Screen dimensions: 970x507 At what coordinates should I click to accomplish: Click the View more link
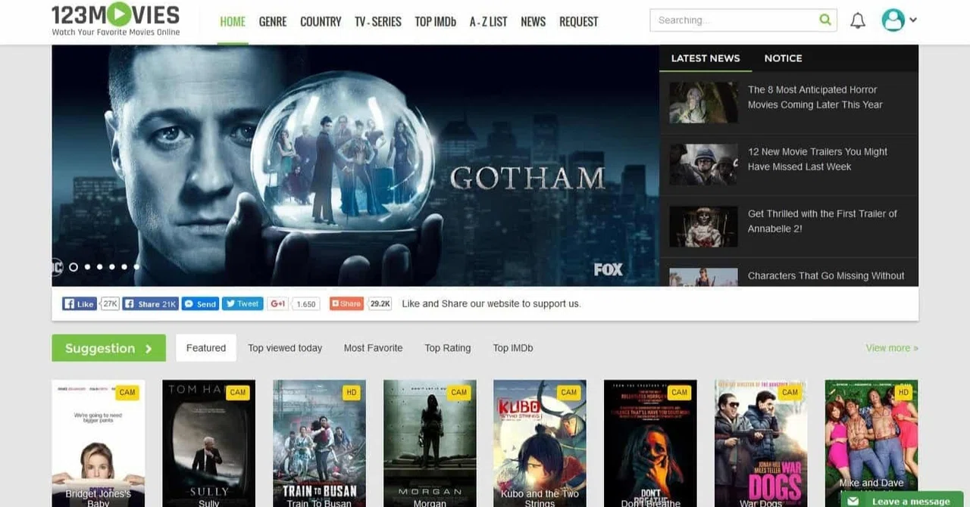click(892, 348)
